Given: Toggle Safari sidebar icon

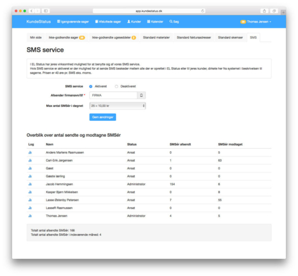Looking at the screenshot, I should (x=46, y=11).
